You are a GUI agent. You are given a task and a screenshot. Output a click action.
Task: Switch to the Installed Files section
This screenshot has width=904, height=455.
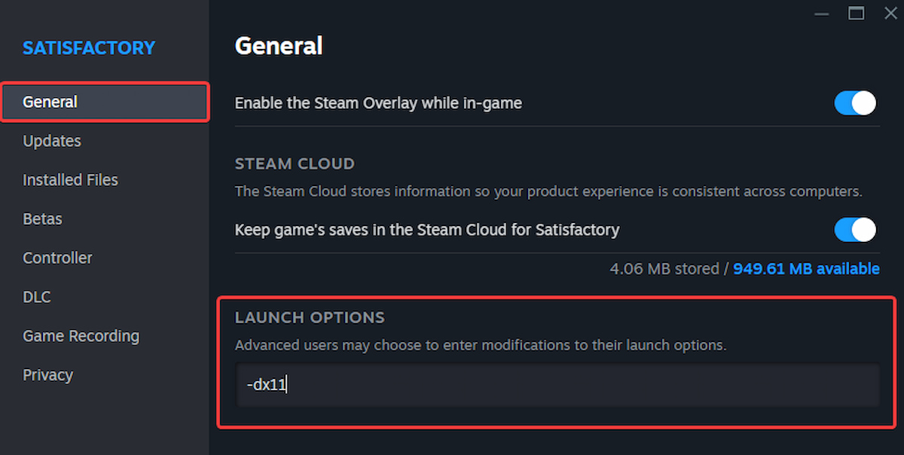pyautogui.click(x=70, y=180)
